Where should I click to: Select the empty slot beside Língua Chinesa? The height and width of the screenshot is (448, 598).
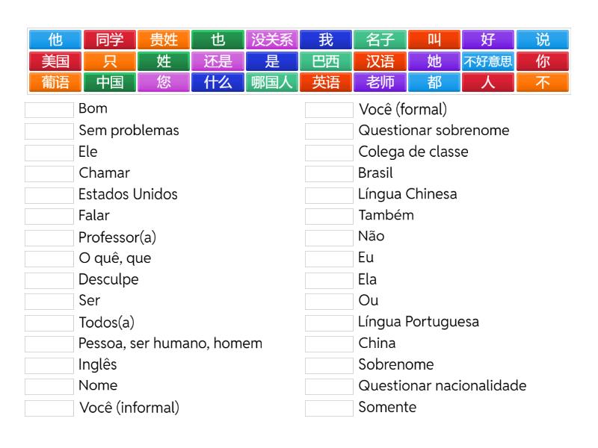pos(329,196)
